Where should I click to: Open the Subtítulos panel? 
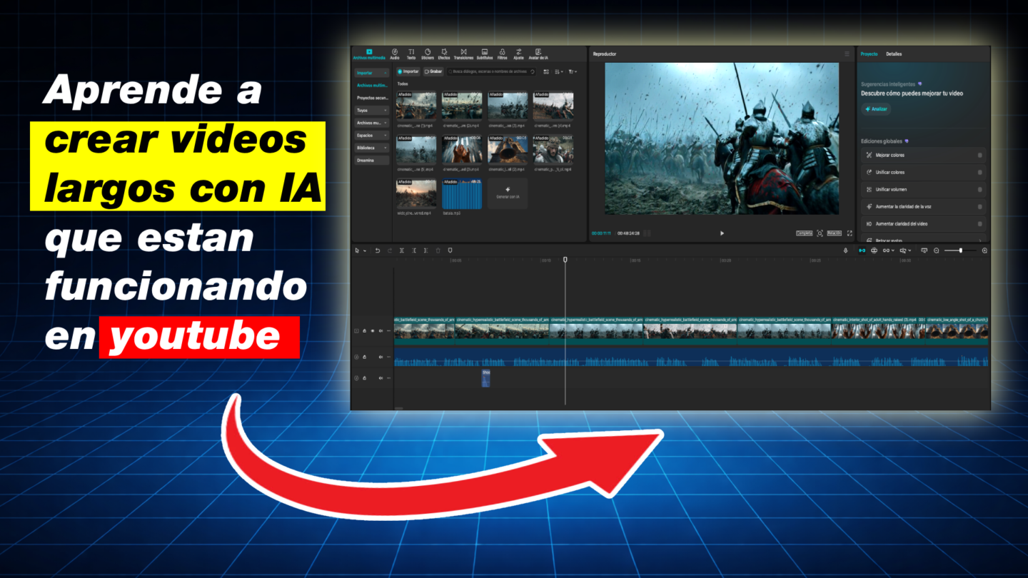point(484,54)
